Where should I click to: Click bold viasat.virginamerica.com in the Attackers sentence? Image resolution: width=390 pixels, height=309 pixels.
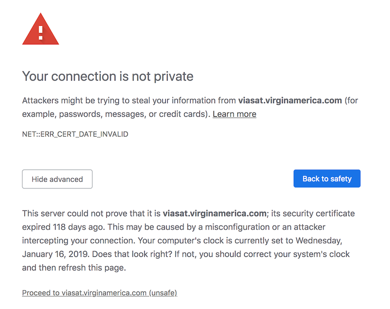pos(290,101)
